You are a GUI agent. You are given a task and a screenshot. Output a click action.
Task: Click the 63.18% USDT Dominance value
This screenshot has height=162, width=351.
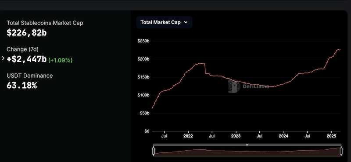pyautogui.click(x=21, y=86)
